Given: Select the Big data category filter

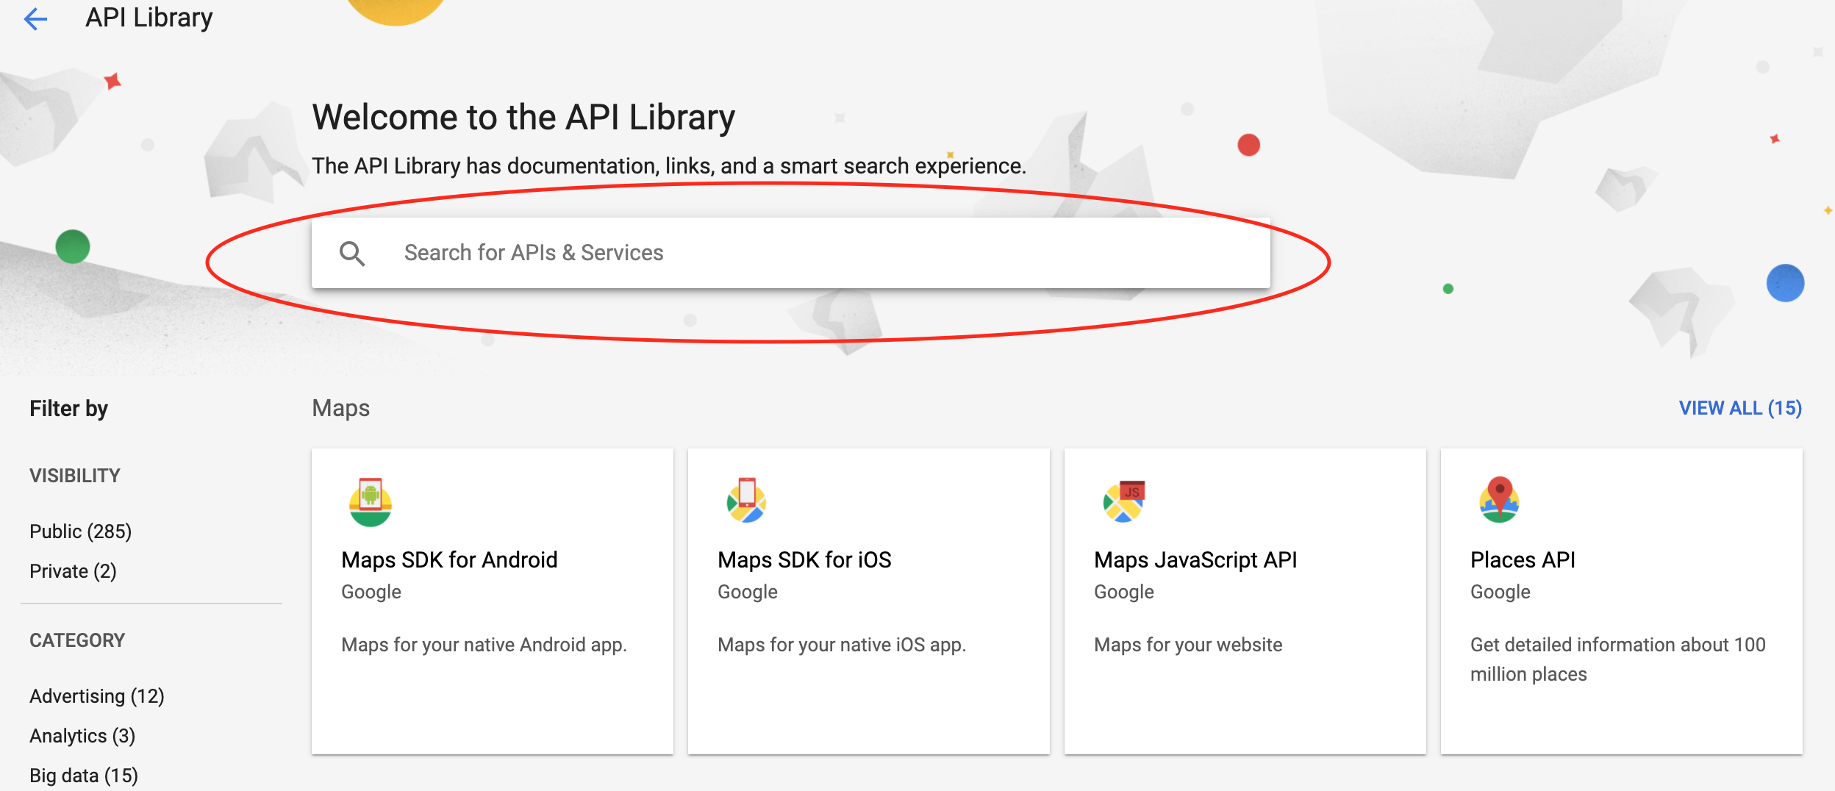Looking at the screenshot, I should pos(84,773).
